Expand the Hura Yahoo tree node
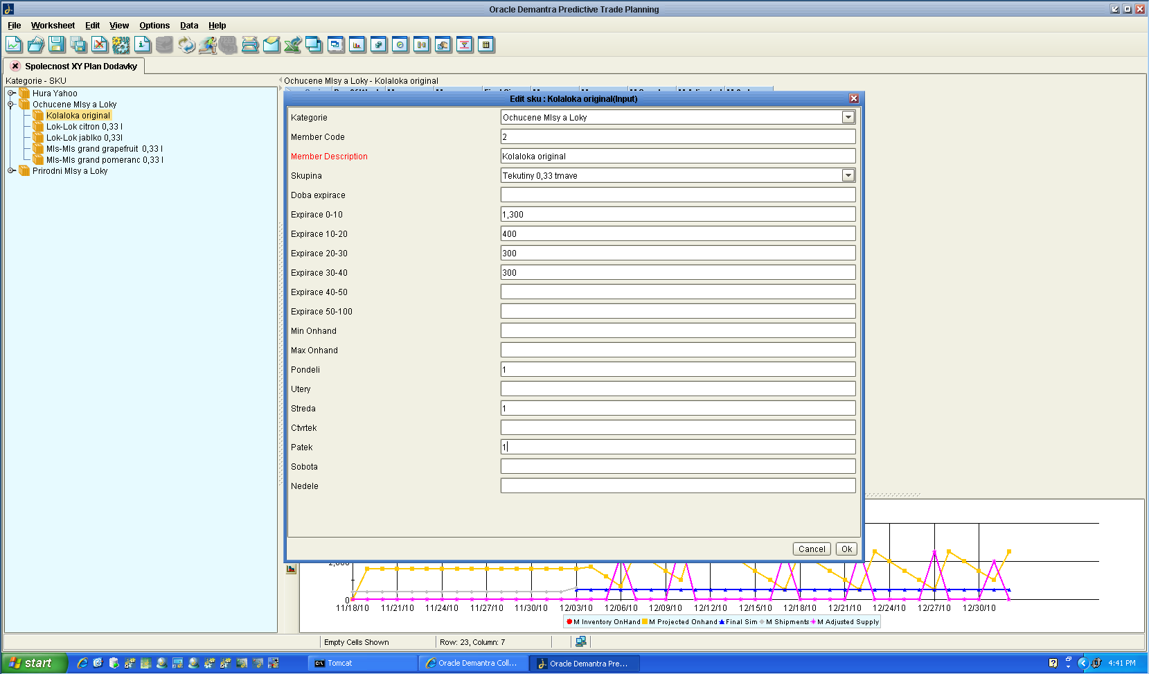Viewport: 1149px width, 674px height. tap(11, 93)
